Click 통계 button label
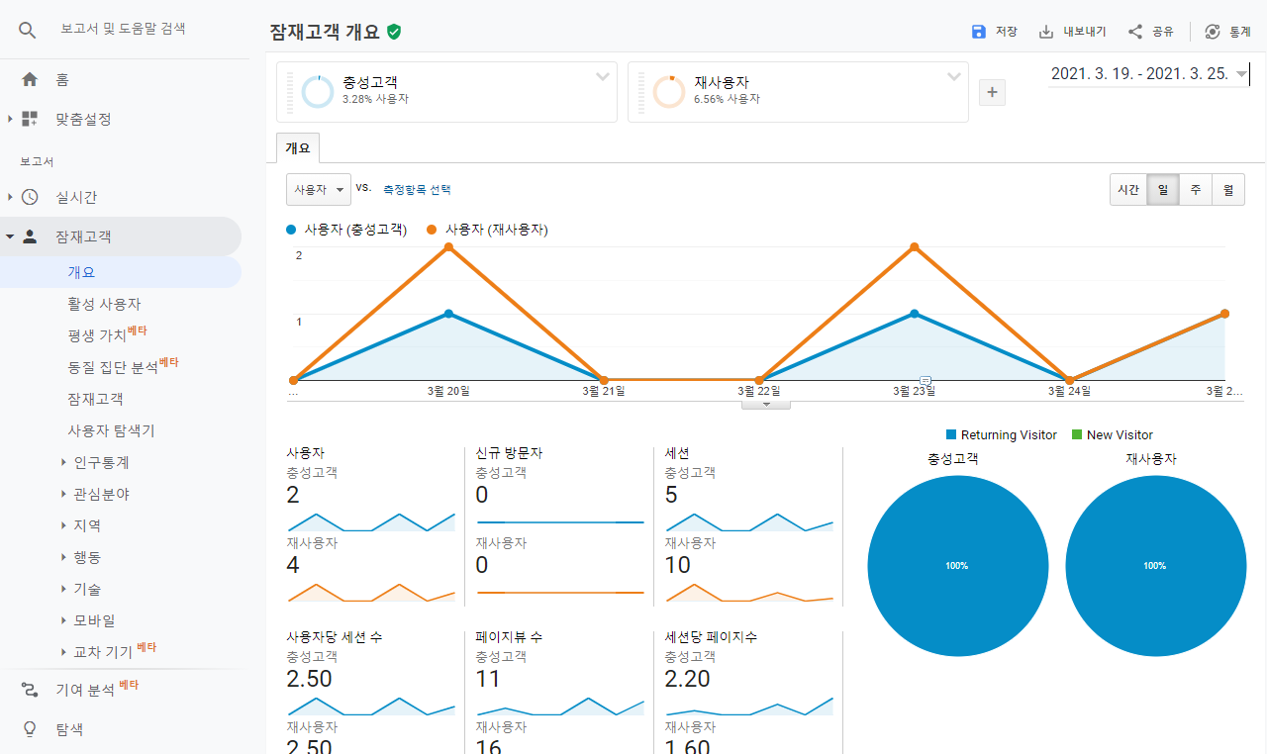Screen dimensions: 1267x754 point(1240,32)
